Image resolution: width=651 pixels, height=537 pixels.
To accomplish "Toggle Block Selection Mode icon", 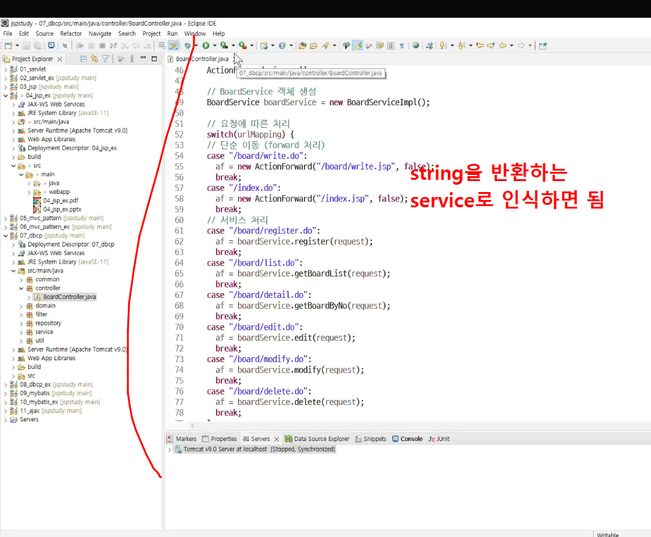I will pos(391,46).
